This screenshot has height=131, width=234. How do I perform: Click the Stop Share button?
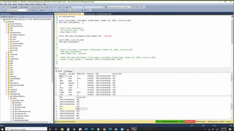190,122
